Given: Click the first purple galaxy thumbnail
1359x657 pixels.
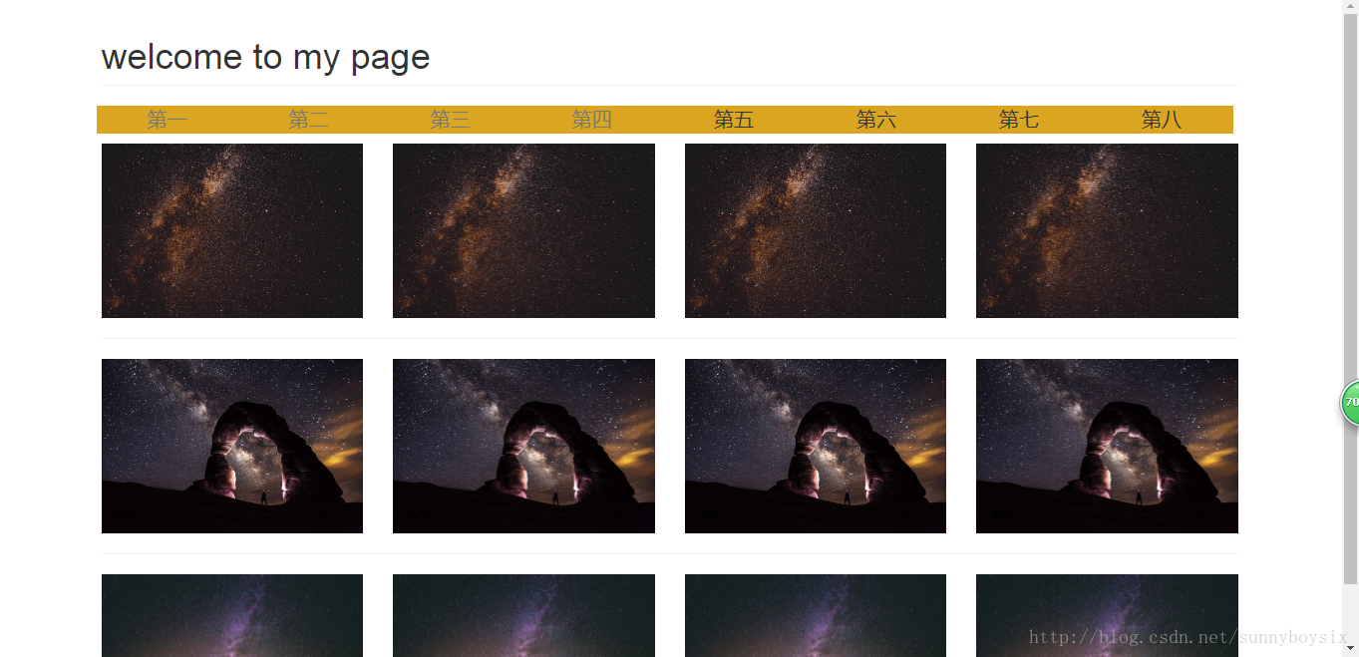Looking at the screenshot, I should (x=232, y=615).
